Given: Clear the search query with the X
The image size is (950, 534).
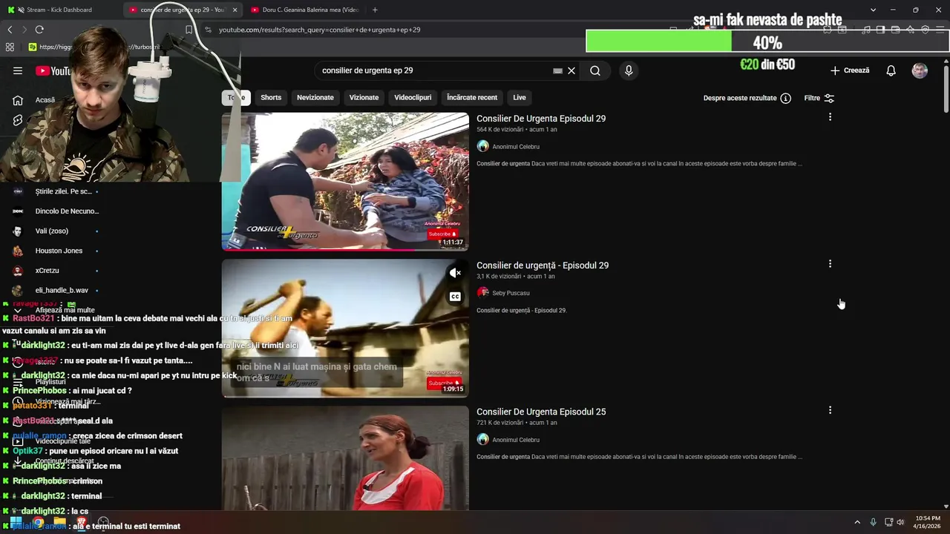Looking at the screenshot, I should tap(571, 70).
